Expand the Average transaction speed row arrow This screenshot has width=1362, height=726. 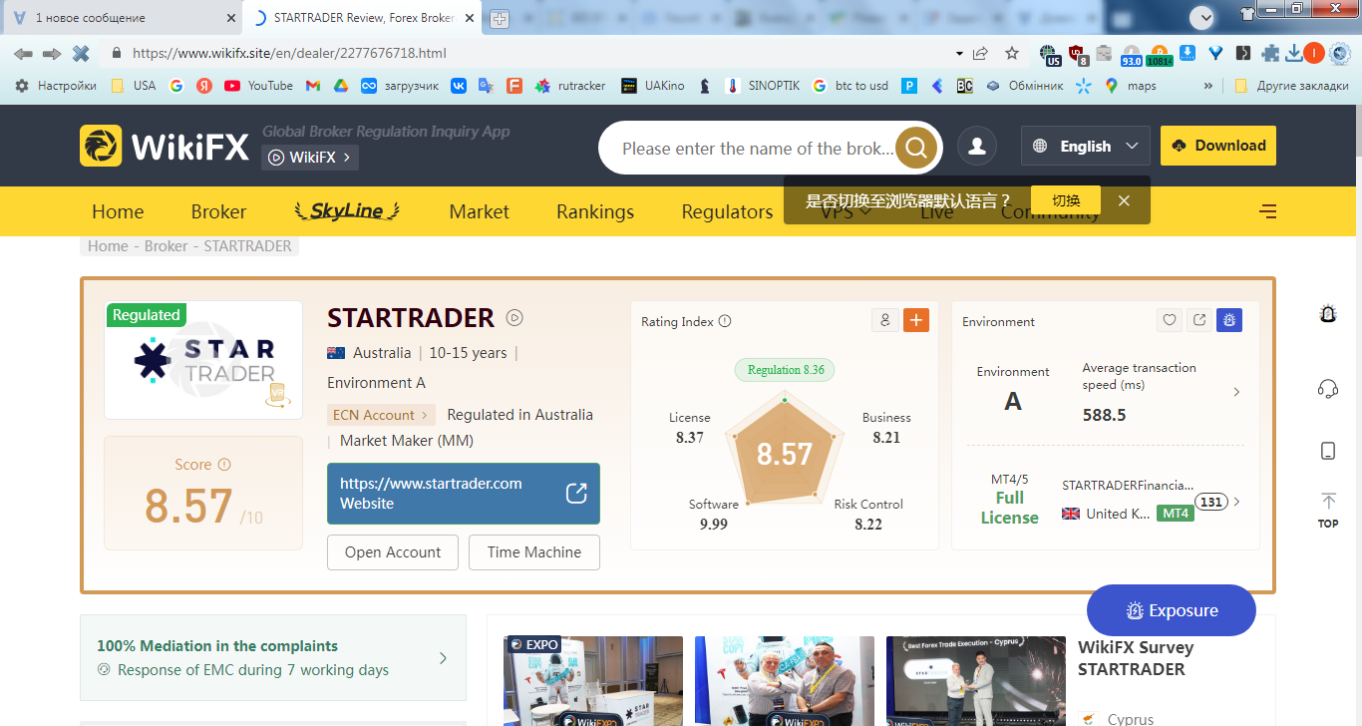(x=1236, y=392)
